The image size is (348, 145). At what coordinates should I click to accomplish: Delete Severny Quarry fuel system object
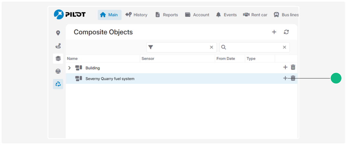coord(293,78)
